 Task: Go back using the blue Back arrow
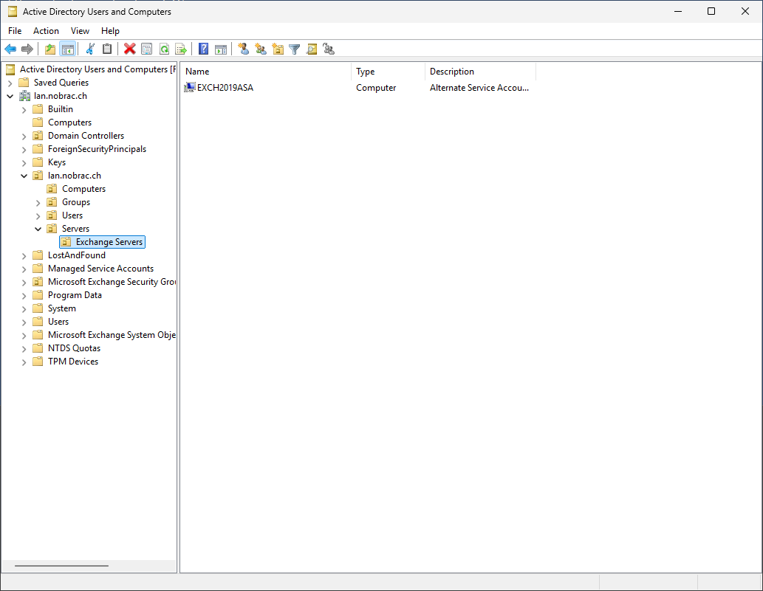pos(10,49)
